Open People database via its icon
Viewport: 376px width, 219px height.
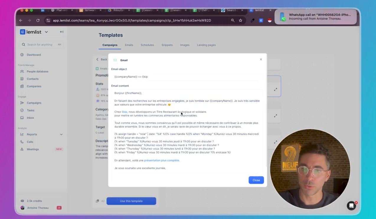coord(22,72)
